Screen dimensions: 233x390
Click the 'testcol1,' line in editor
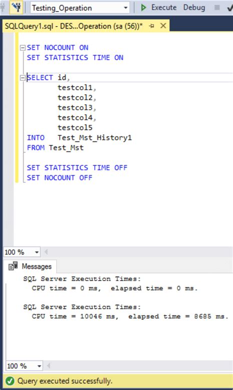pyautogui.click(x=77, y=88)
